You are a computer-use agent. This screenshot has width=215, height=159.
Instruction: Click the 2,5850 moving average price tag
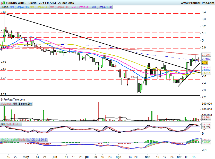[x=206, y=70]
